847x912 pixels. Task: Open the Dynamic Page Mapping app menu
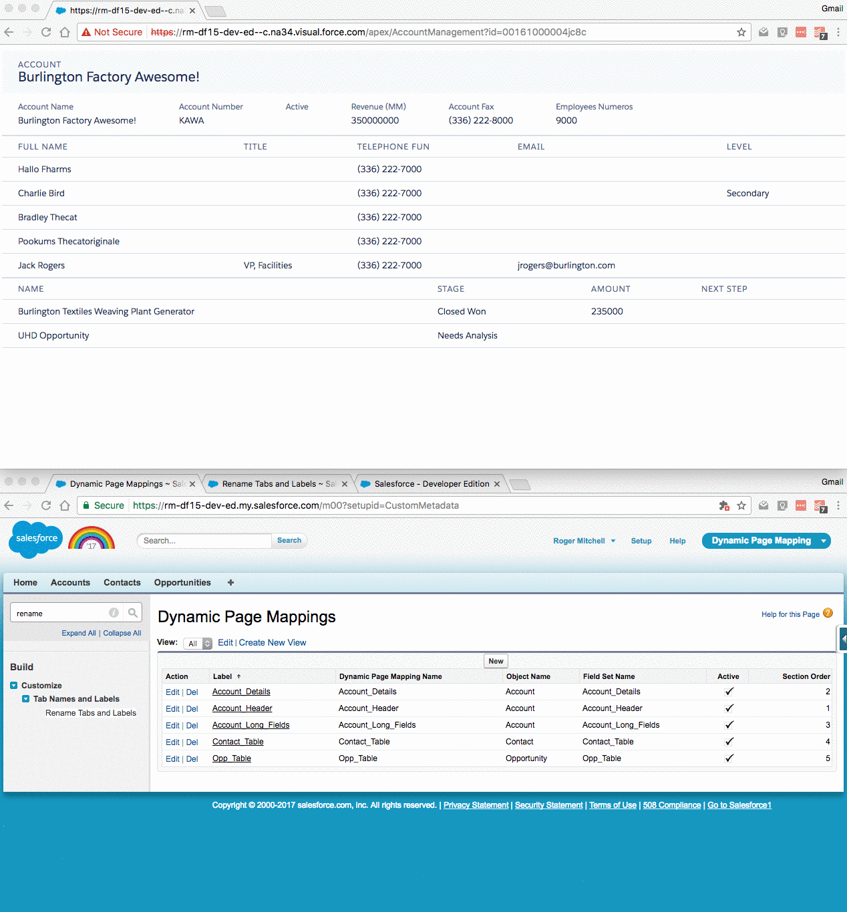click(x=766, y=541)
